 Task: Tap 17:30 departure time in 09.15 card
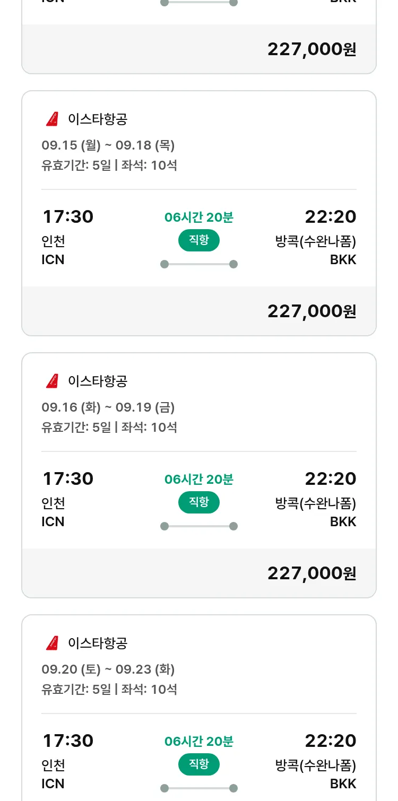pos(68,217)
